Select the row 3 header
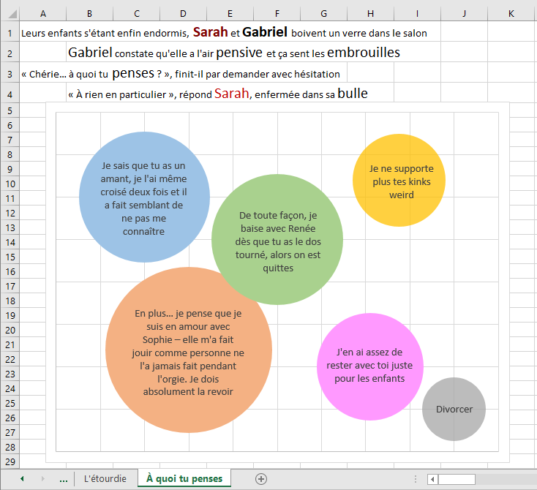537x490 pixels. pos(10,74)
